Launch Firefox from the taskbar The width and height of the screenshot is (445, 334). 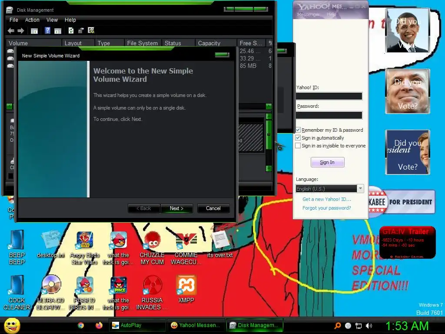pyautogui.click(x=99, y=325)
